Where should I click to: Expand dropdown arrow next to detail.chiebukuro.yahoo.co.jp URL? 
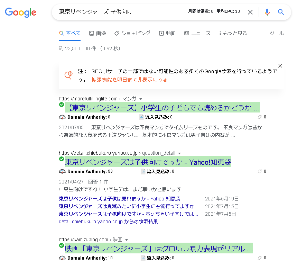(x=179, y=153)
